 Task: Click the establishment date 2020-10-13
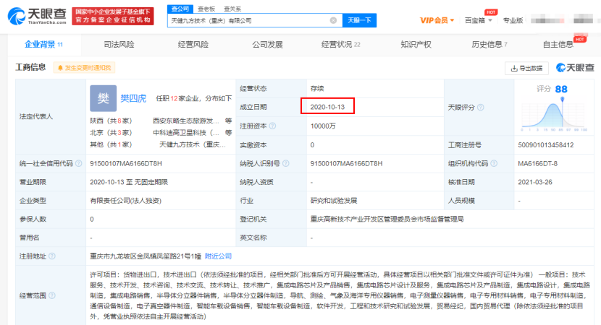coord(327,107)
